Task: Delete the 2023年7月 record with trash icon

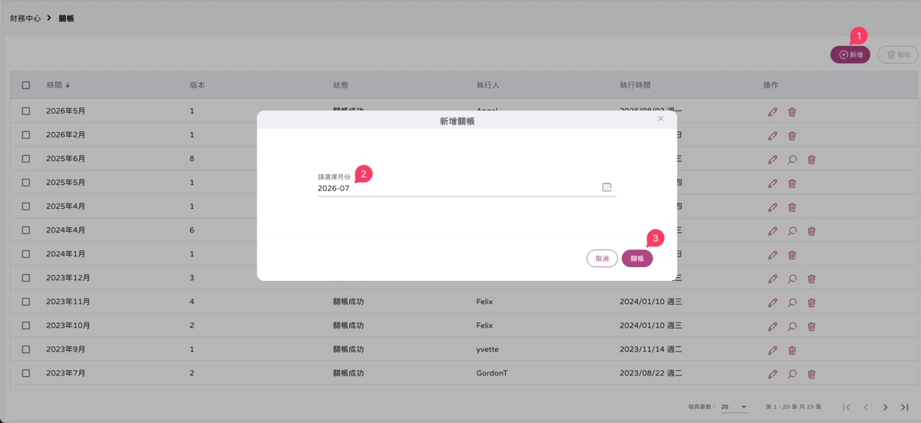Action: 811,374
